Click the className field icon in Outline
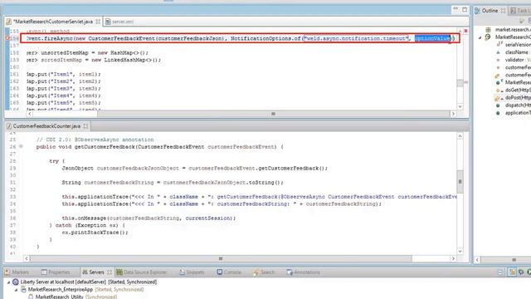Screen dimensions: 531x299 (498, 52)
